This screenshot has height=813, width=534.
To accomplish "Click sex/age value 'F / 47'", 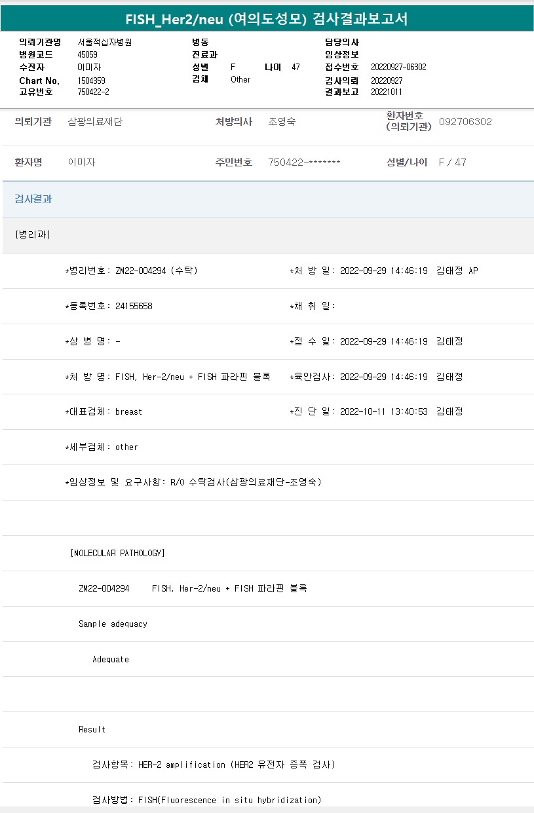I will pyautogui.click(x=452, y=162).
